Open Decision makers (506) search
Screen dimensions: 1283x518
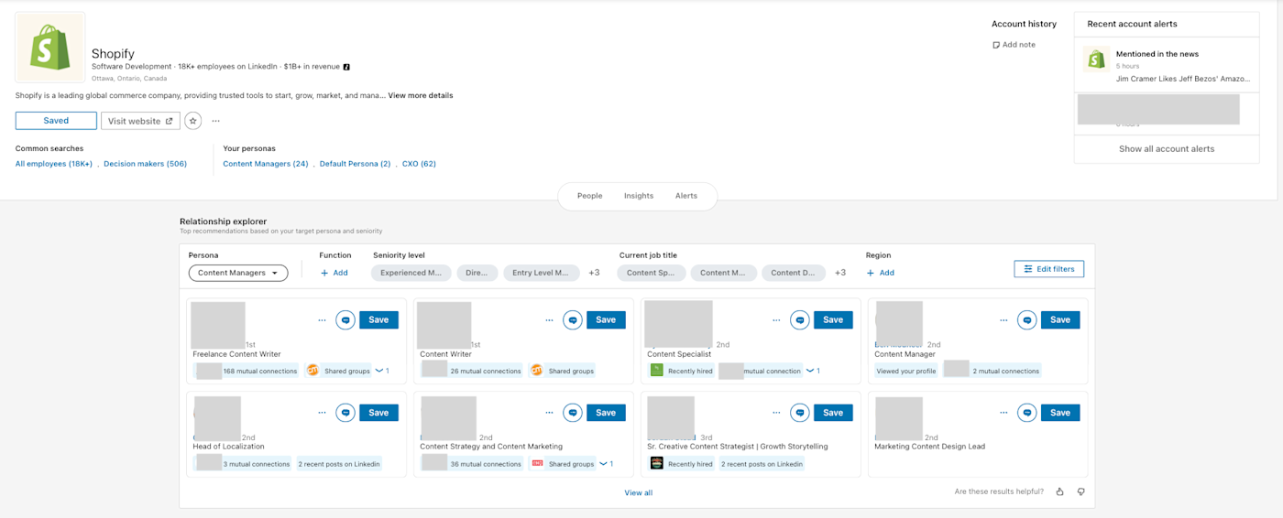(145, 164)
